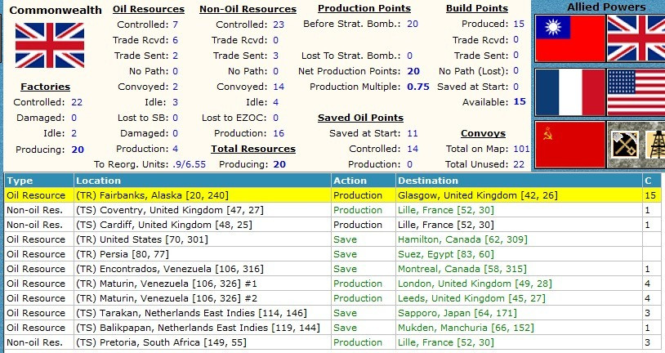Pick the Soviet Union flag in Allied Powers
665x353 pixels.
pos(569,145)
